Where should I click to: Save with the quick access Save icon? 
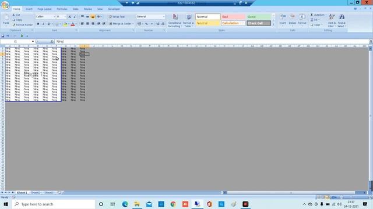pyautogui.click(x=2, y=36)
